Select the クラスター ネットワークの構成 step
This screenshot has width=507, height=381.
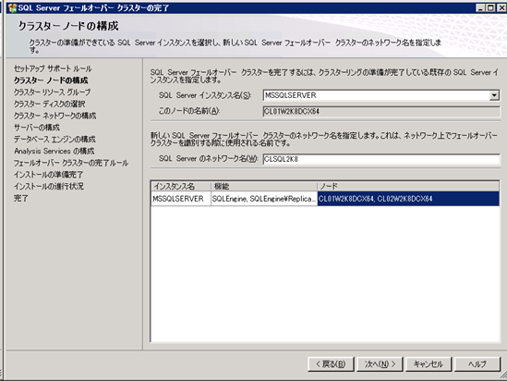pos(55,116)
